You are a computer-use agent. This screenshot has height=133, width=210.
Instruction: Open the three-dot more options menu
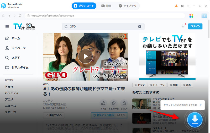183,26
